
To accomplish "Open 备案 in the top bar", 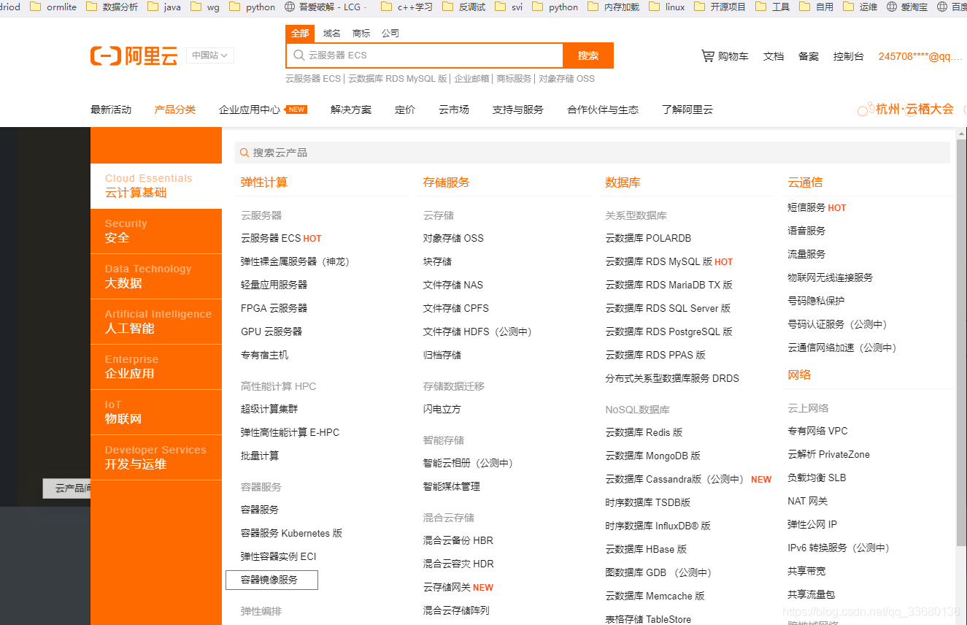I will click(x=809, y=56).
